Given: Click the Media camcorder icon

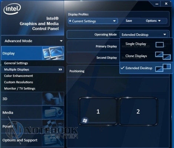Looking at the screenshot, I should [53, 112].
